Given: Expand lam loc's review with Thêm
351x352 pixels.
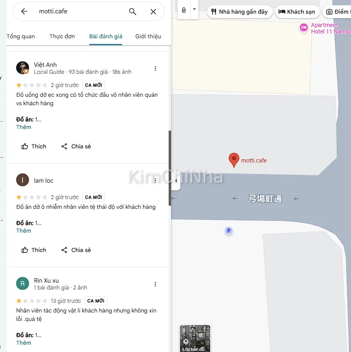Looking at the screenshot, I should (x=23, y=231).
